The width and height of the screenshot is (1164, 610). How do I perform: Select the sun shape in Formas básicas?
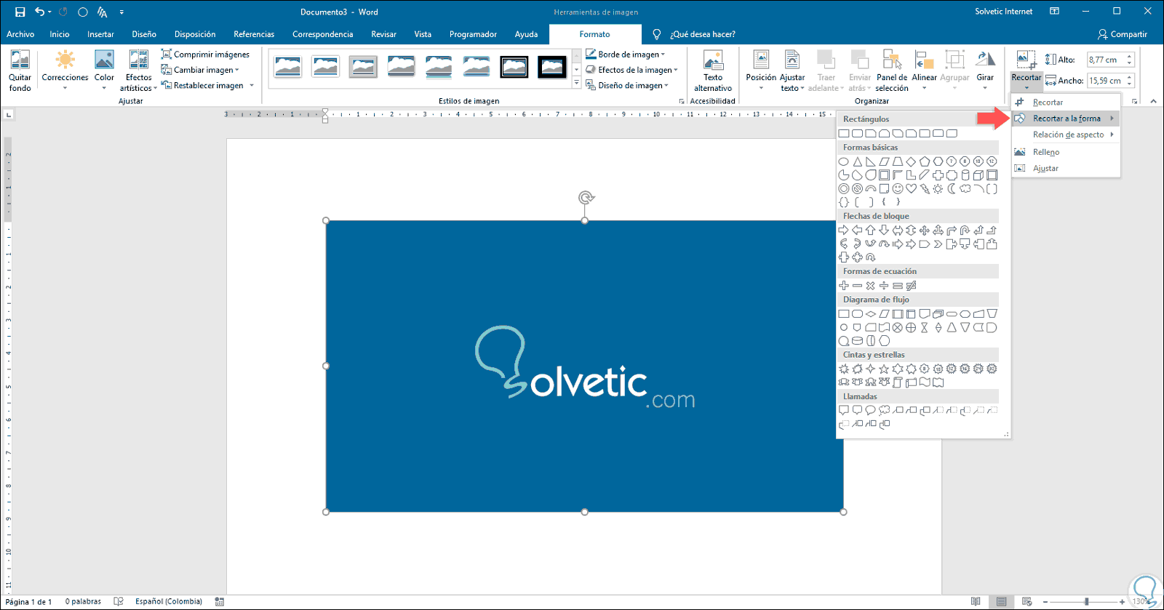(938, 189)
